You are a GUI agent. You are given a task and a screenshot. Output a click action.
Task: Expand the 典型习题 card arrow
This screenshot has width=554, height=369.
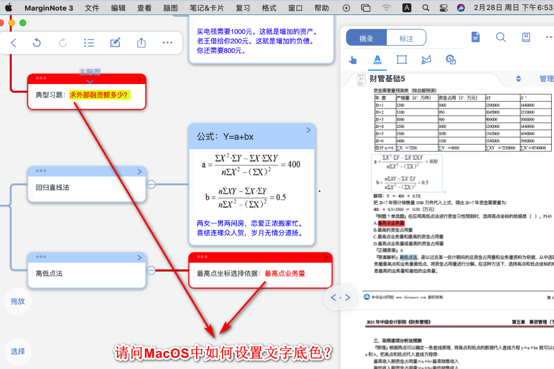tap(139, 79)
